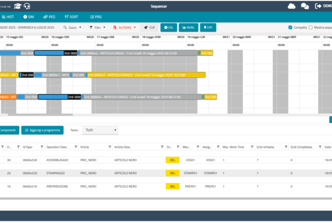
Task: Click the ASS01 machine cell
Action: pyautogui.click(x=190, y=160)
